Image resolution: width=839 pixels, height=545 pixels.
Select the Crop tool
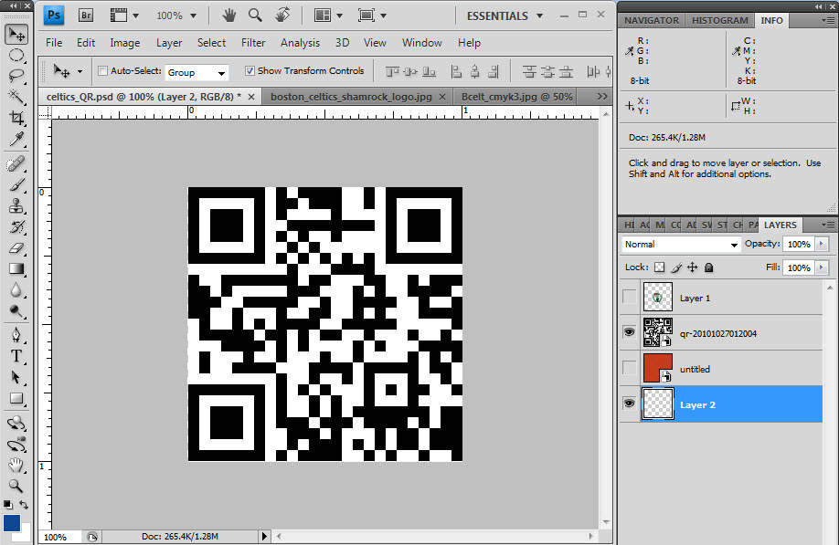16,118
